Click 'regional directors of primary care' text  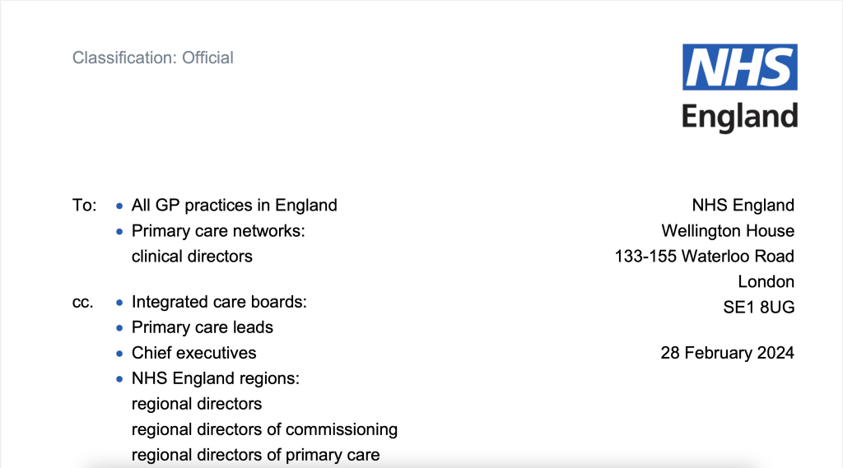click(255, 455)
